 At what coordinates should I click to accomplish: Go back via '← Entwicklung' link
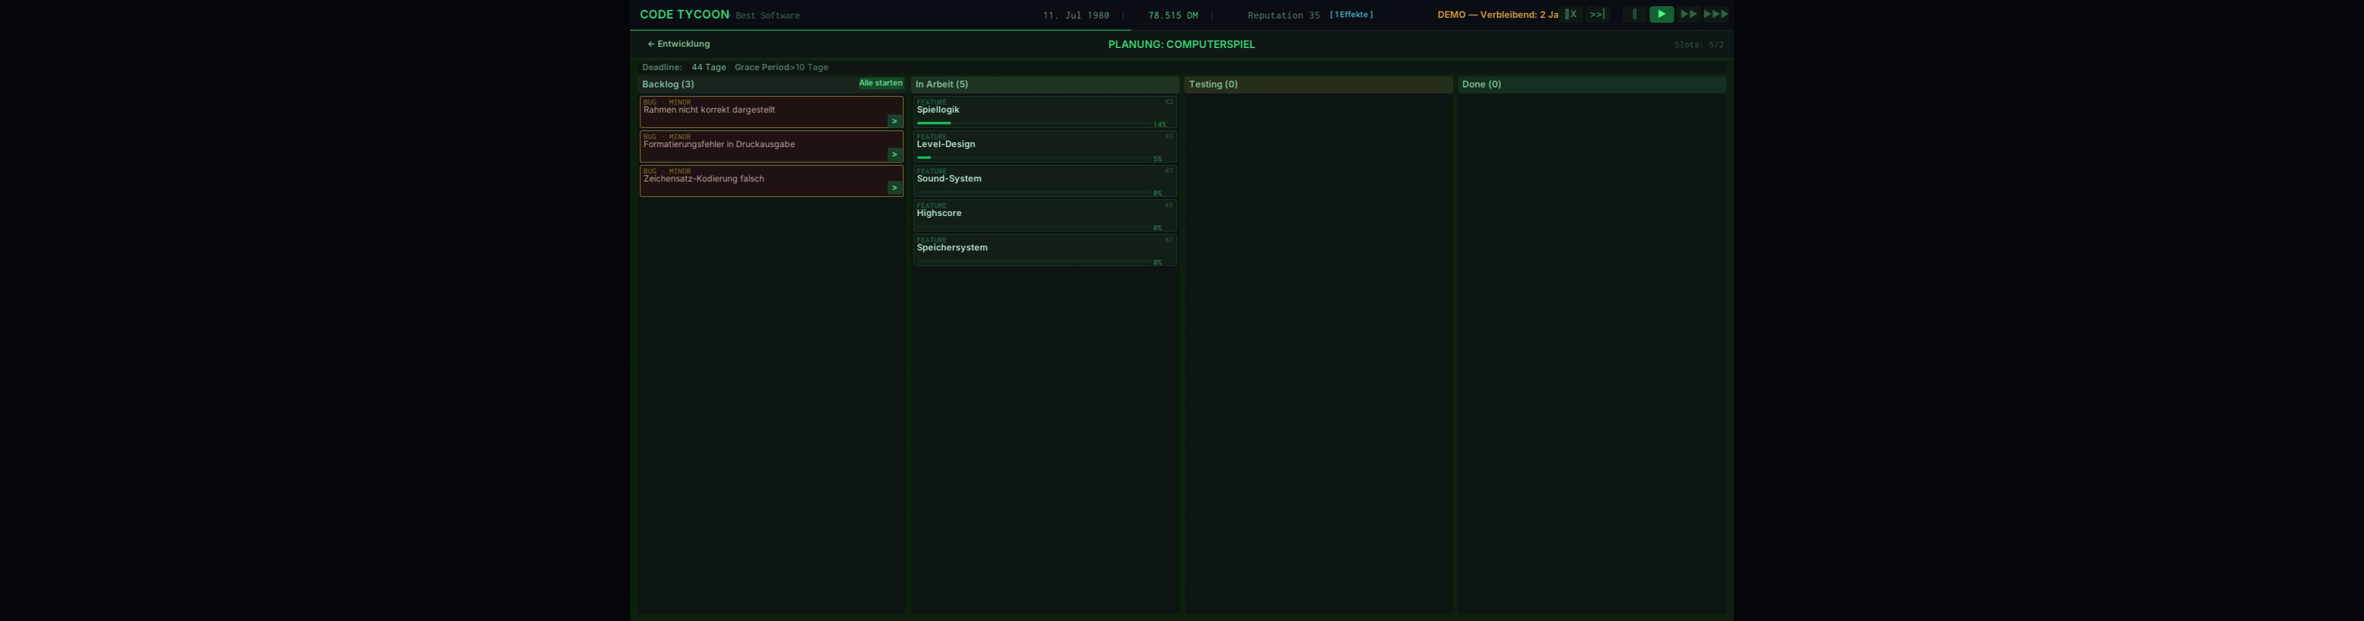[678, 44]
